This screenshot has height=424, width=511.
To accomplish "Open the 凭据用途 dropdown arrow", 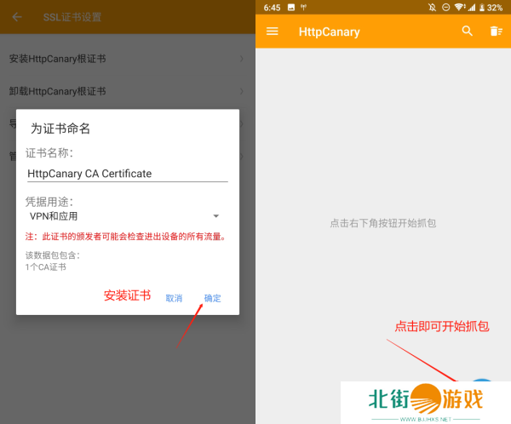I will tap(215, 216).
